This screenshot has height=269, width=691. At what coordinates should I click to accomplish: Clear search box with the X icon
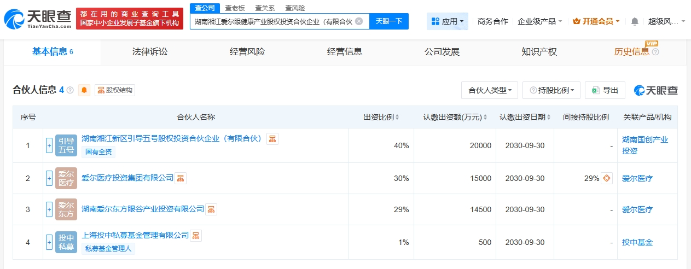coord(359,21)
